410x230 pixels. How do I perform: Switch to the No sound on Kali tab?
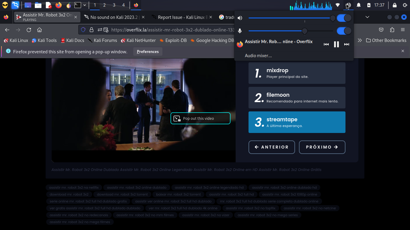point(114,17)
